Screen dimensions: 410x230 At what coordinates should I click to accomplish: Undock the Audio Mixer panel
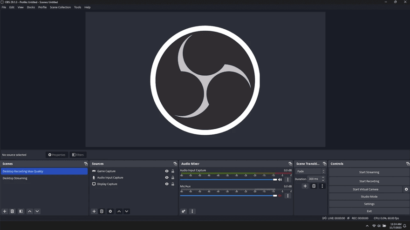[x=290, y=164]
